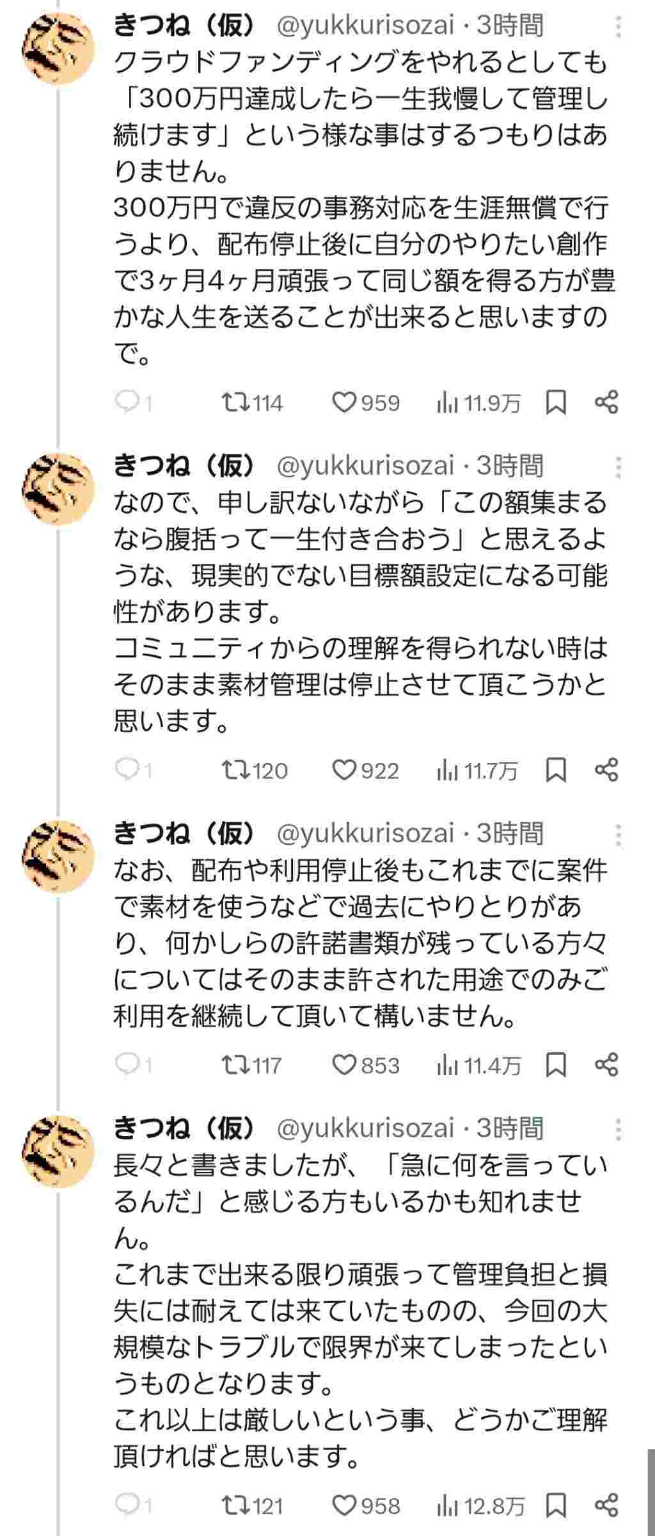The height and width of the screenshot is (1536, 655).
Task: Open more options on the last tweet
Action: pos(618,1130)
